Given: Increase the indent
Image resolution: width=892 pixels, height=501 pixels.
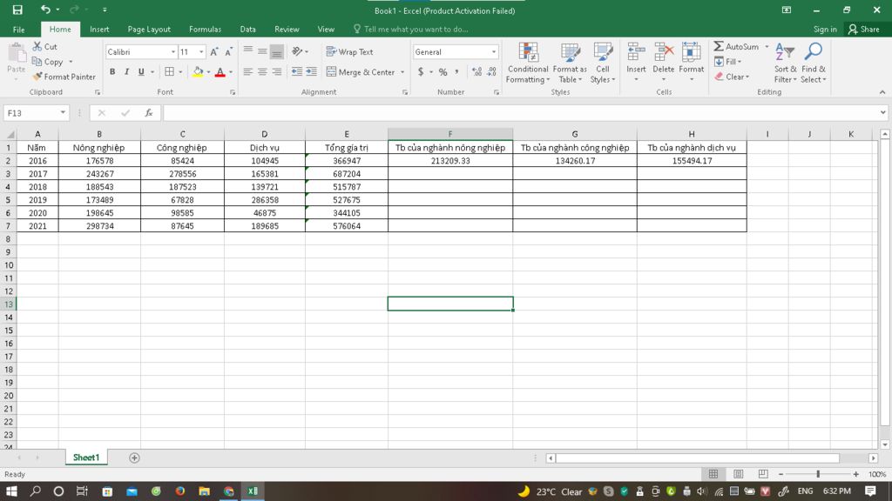Looking at the screenshot, I should (x=311, y=72).
